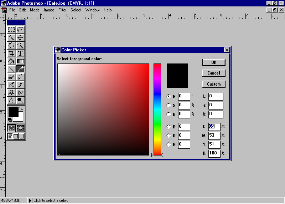Screen dimensions: 285x204
Task: Select the Airbrush tool
Action: click(x=11, y=85)
